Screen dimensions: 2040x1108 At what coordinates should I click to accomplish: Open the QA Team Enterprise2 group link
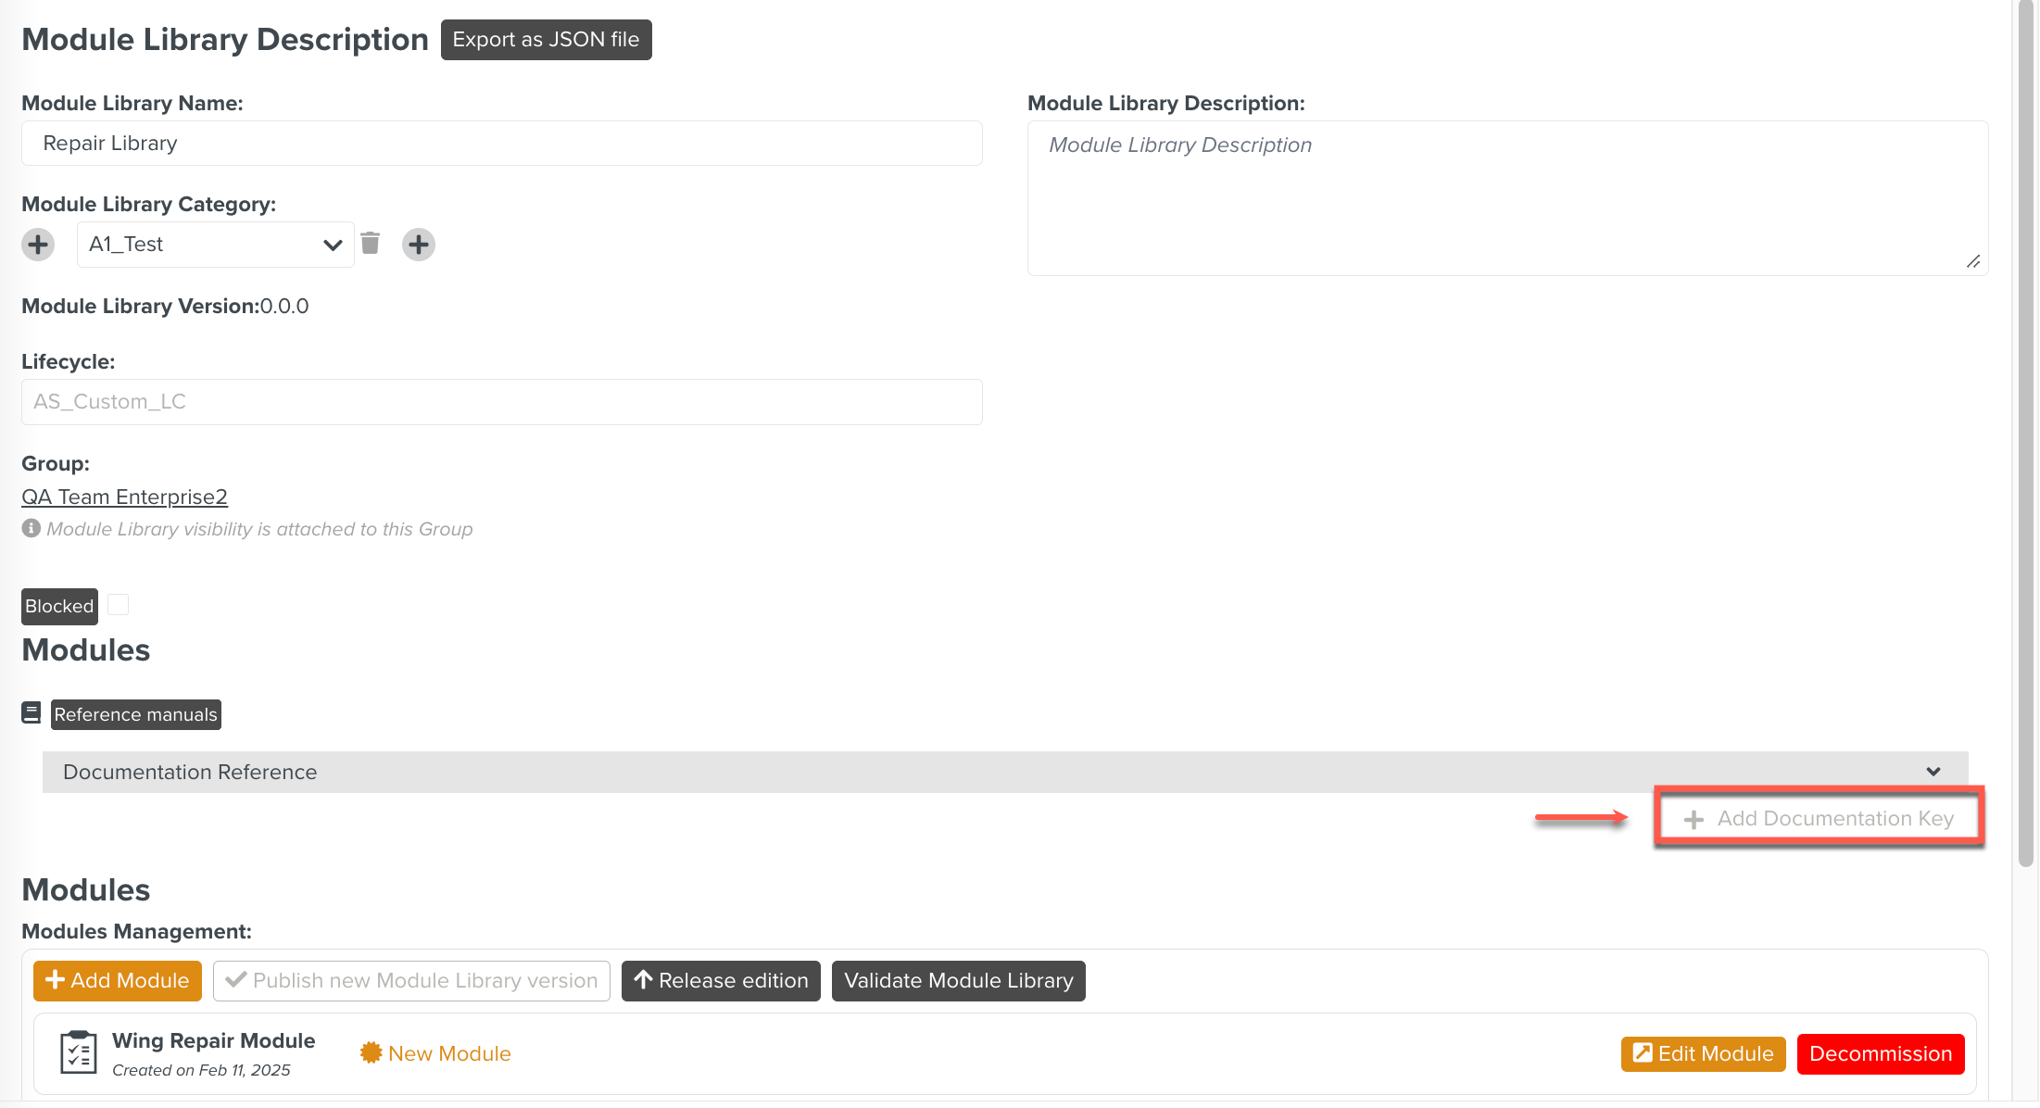pyautogui.click(x=124, y=497)
